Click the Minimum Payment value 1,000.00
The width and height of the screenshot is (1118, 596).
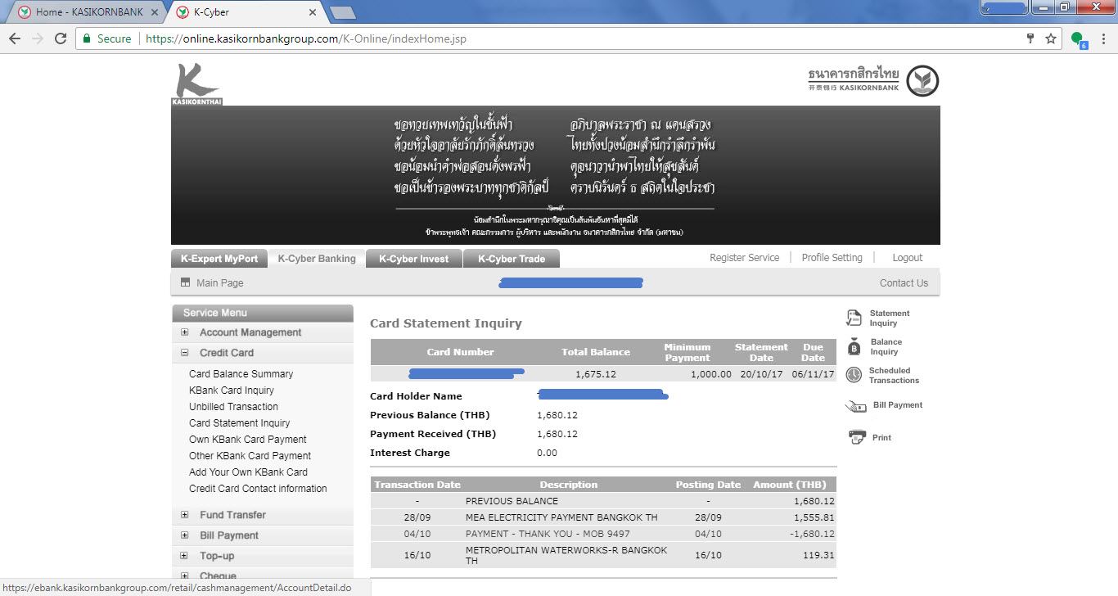click(x=711, y=374)
